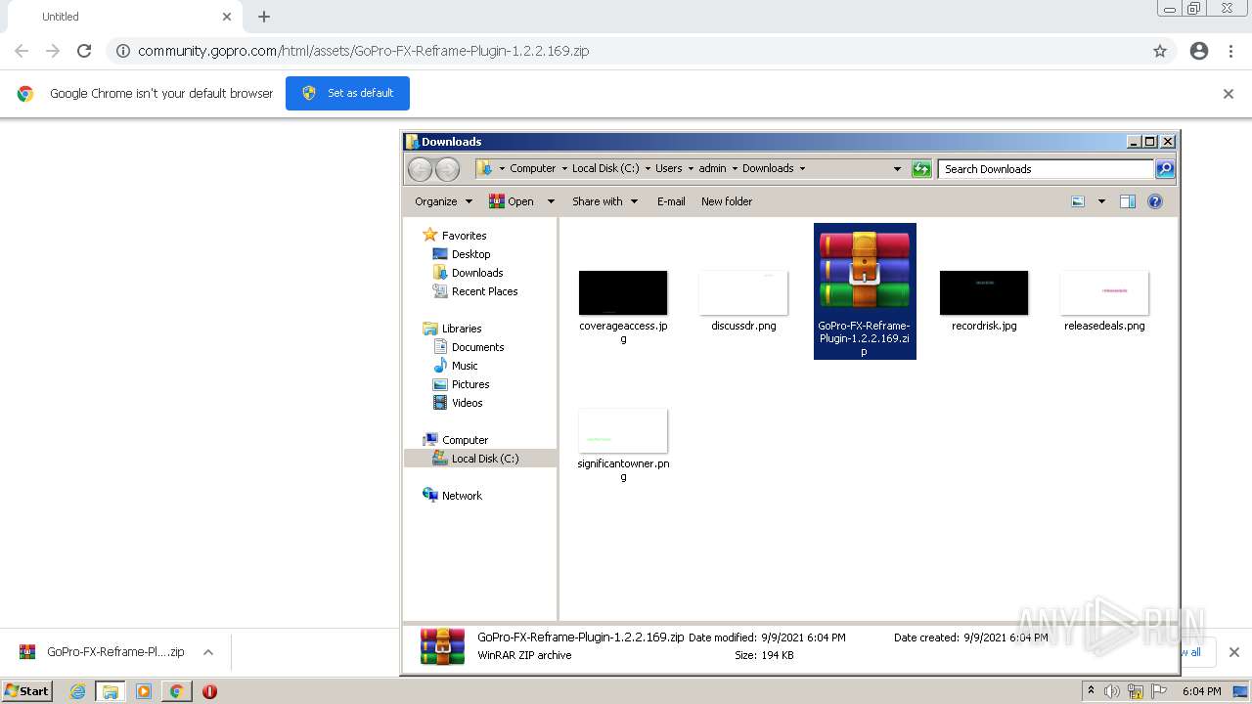Click admin in breadcrumb path

(x=712, y=168)
